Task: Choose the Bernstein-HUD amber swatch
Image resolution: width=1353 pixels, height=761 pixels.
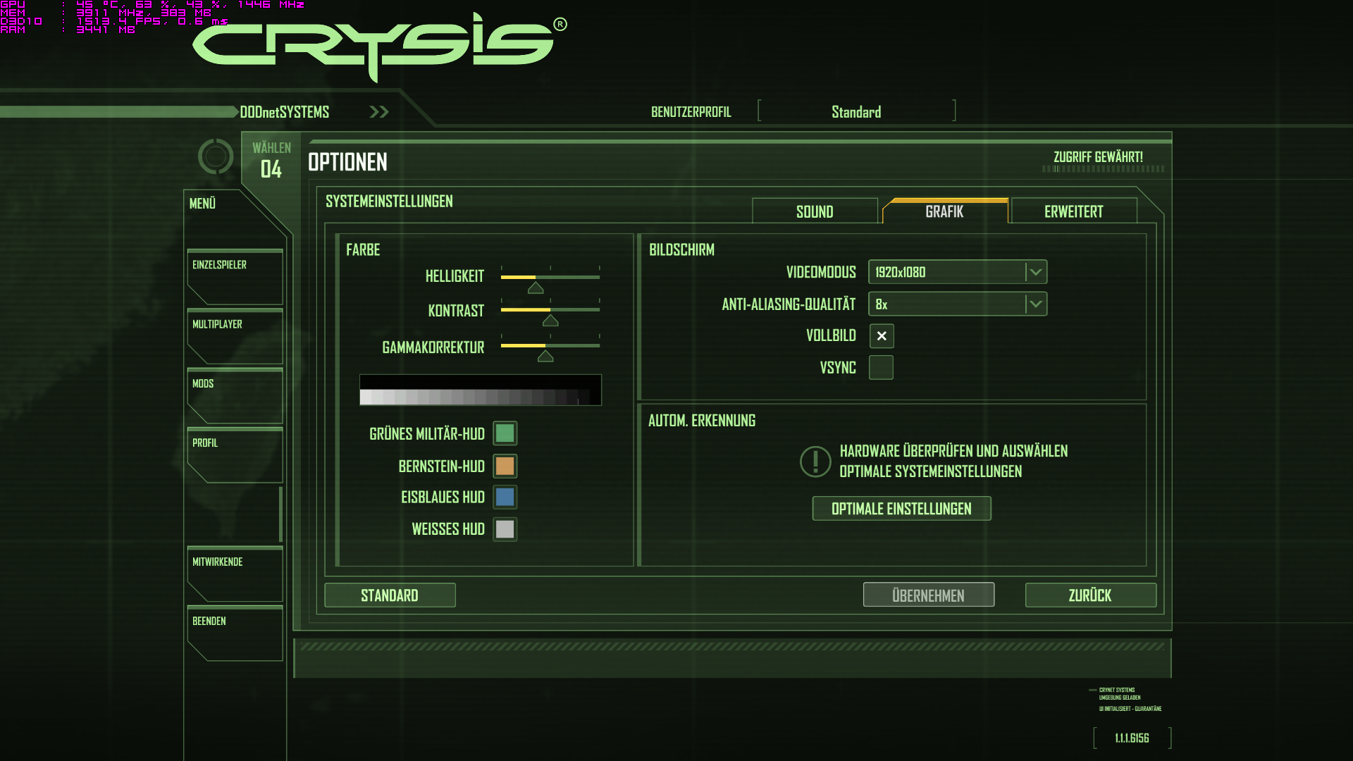Action: [505, 466]
